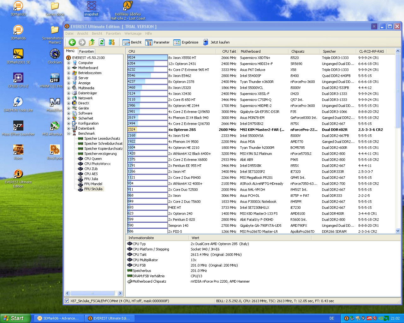Viewport: 404px width, 323px height.
Task: Click the folder Up-level toolbar icon
Action: click(x=92, y=42)
